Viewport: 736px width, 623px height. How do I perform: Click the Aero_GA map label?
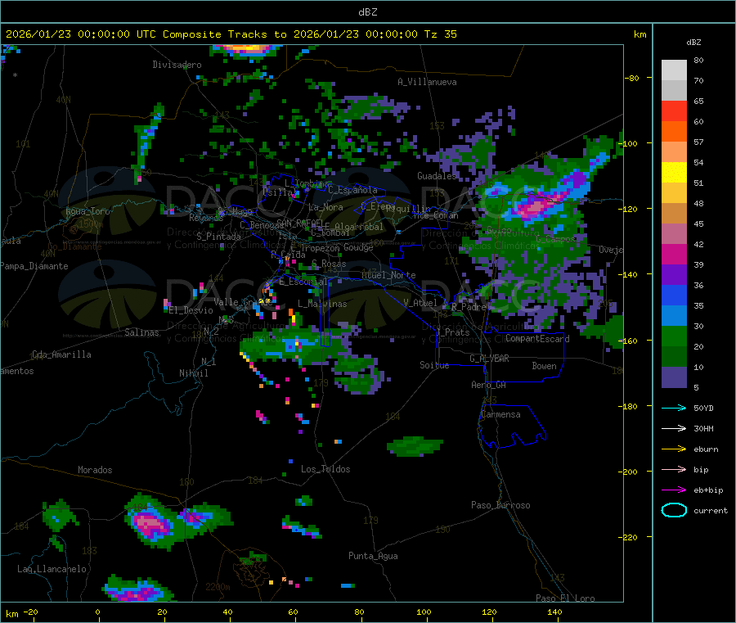[x=488, y=385]
